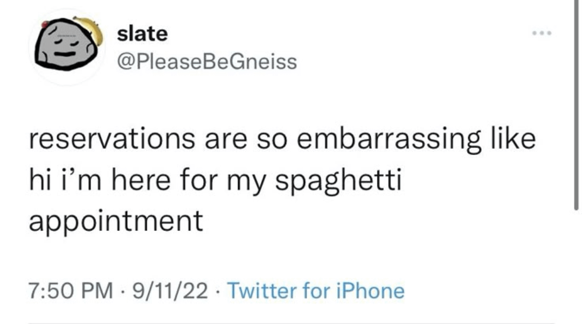
Task: Open the profile via display name "slate"
Action: (143, 34)
